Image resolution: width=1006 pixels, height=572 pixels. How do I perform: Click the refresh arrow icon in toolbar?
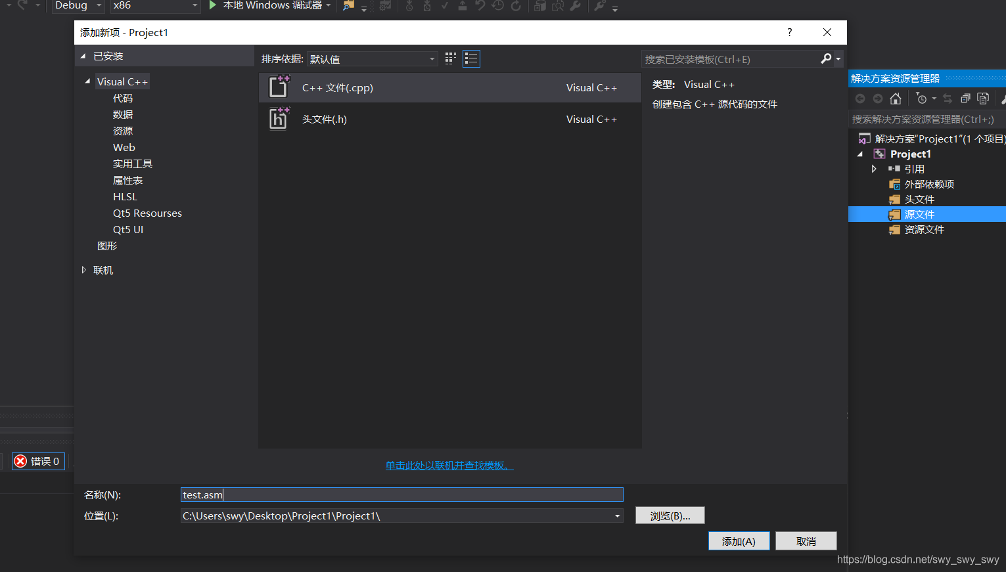click(x=516, y=6)
